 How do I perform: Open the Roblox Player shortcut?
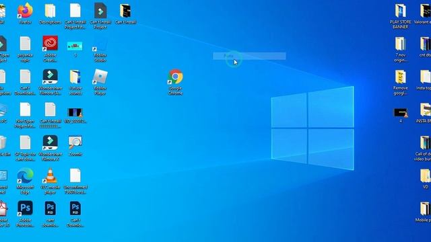tap(100, 77)
